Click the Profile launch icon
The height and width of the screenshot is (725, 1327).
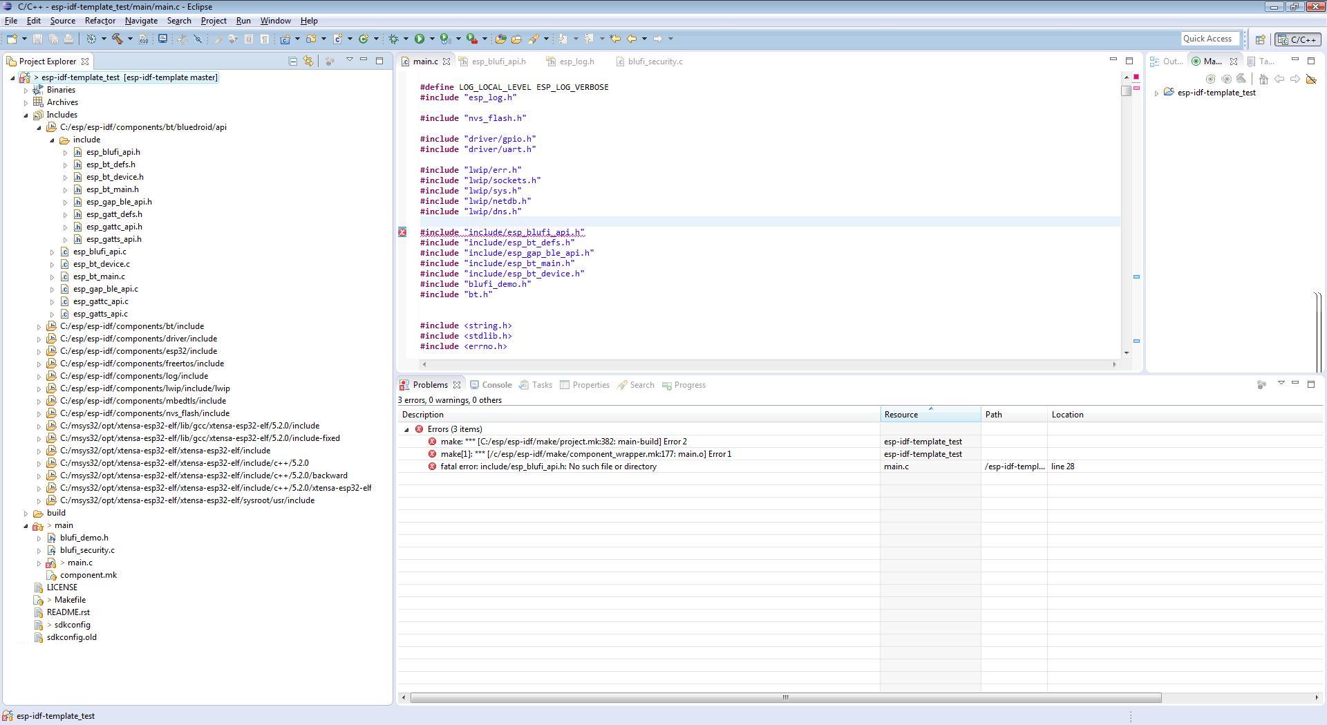tap(445, 39)
